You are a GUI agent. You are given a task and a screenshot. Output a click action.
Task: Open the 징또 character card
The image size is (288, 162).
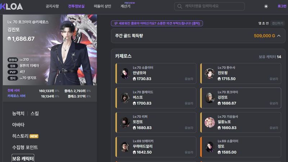pyautogui.click(x=240, y=147)
